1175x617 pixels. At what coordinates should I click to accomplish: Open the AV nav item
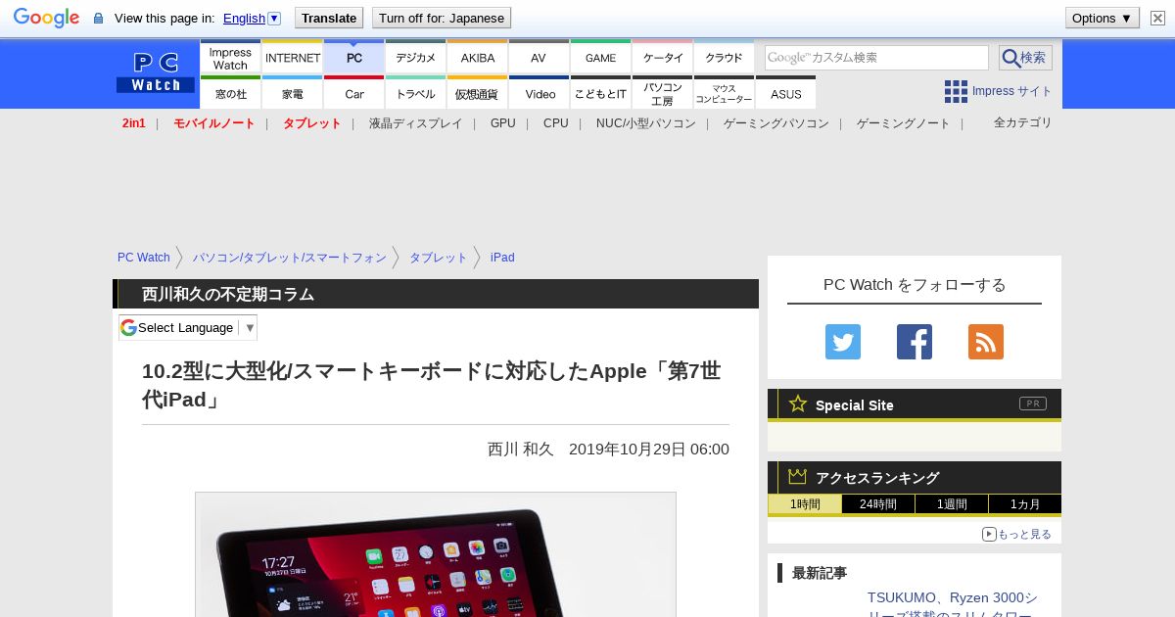pyautogui.click(x=539, y=58)
